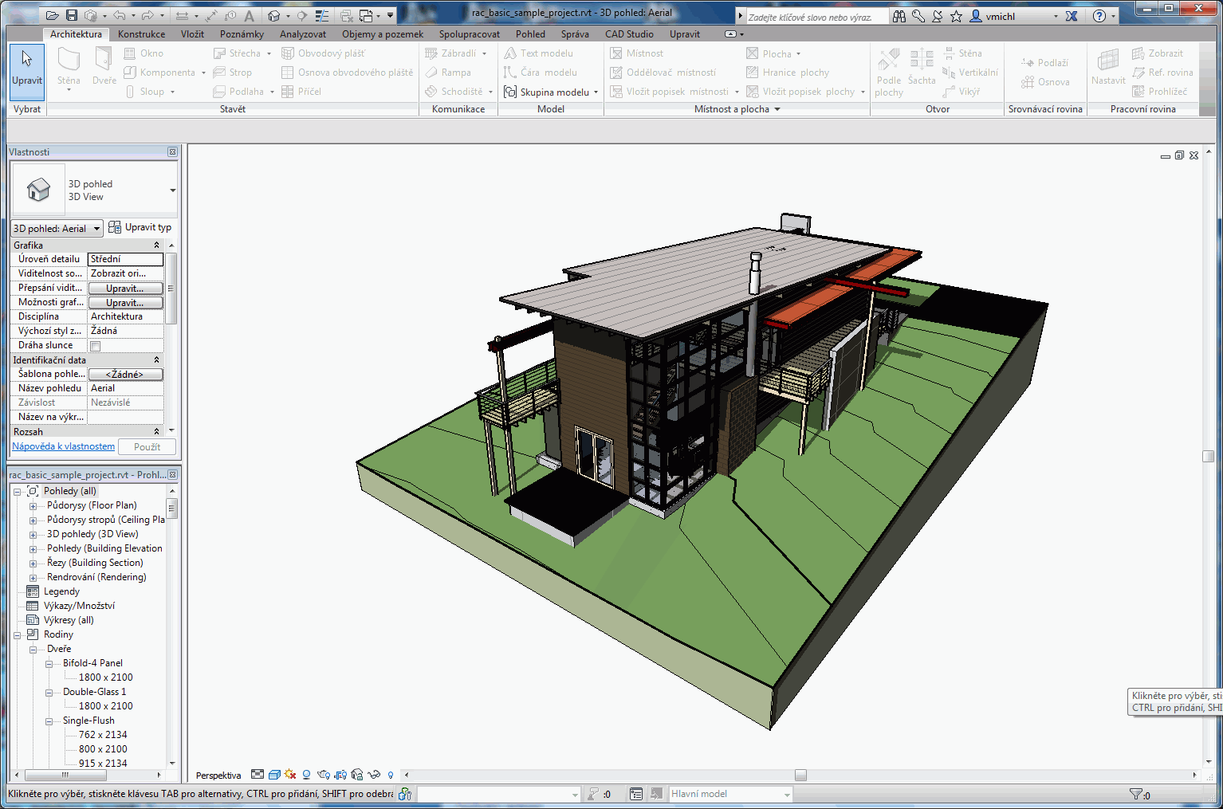
Task: Choose the Dveře door tool
Action: (104, 66)
